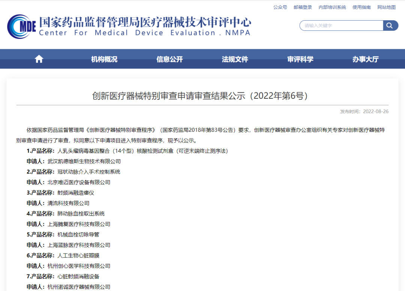This screenshot has width=405, height=291.
Task: Select applicant 上海蓝脉医疗科技有限公司
Action: [x=79, y=245]
